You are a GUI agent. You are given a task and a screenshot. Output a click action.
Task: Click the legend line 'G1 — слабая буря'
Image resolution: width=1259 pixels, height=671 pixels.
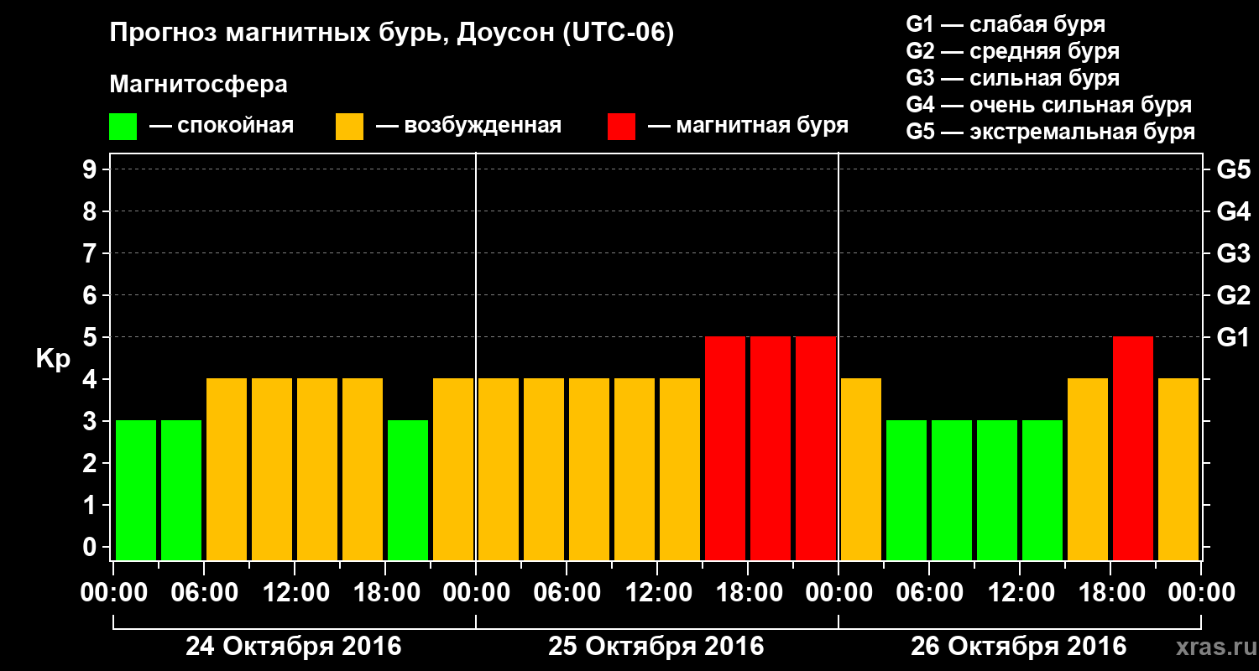1006,23
